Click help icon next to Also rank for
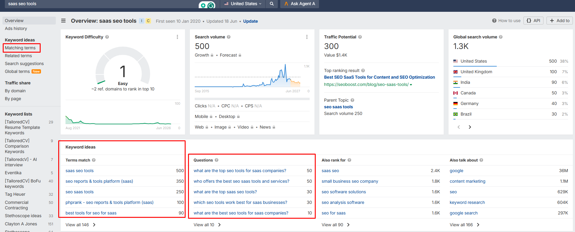This screenshot has height=232, width=575. point(349,160)
